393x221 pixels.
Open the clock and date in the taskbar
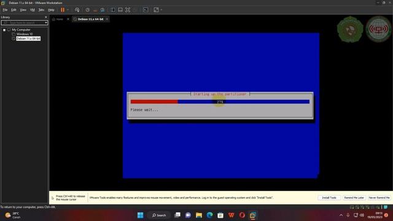[x=375, y=215]
